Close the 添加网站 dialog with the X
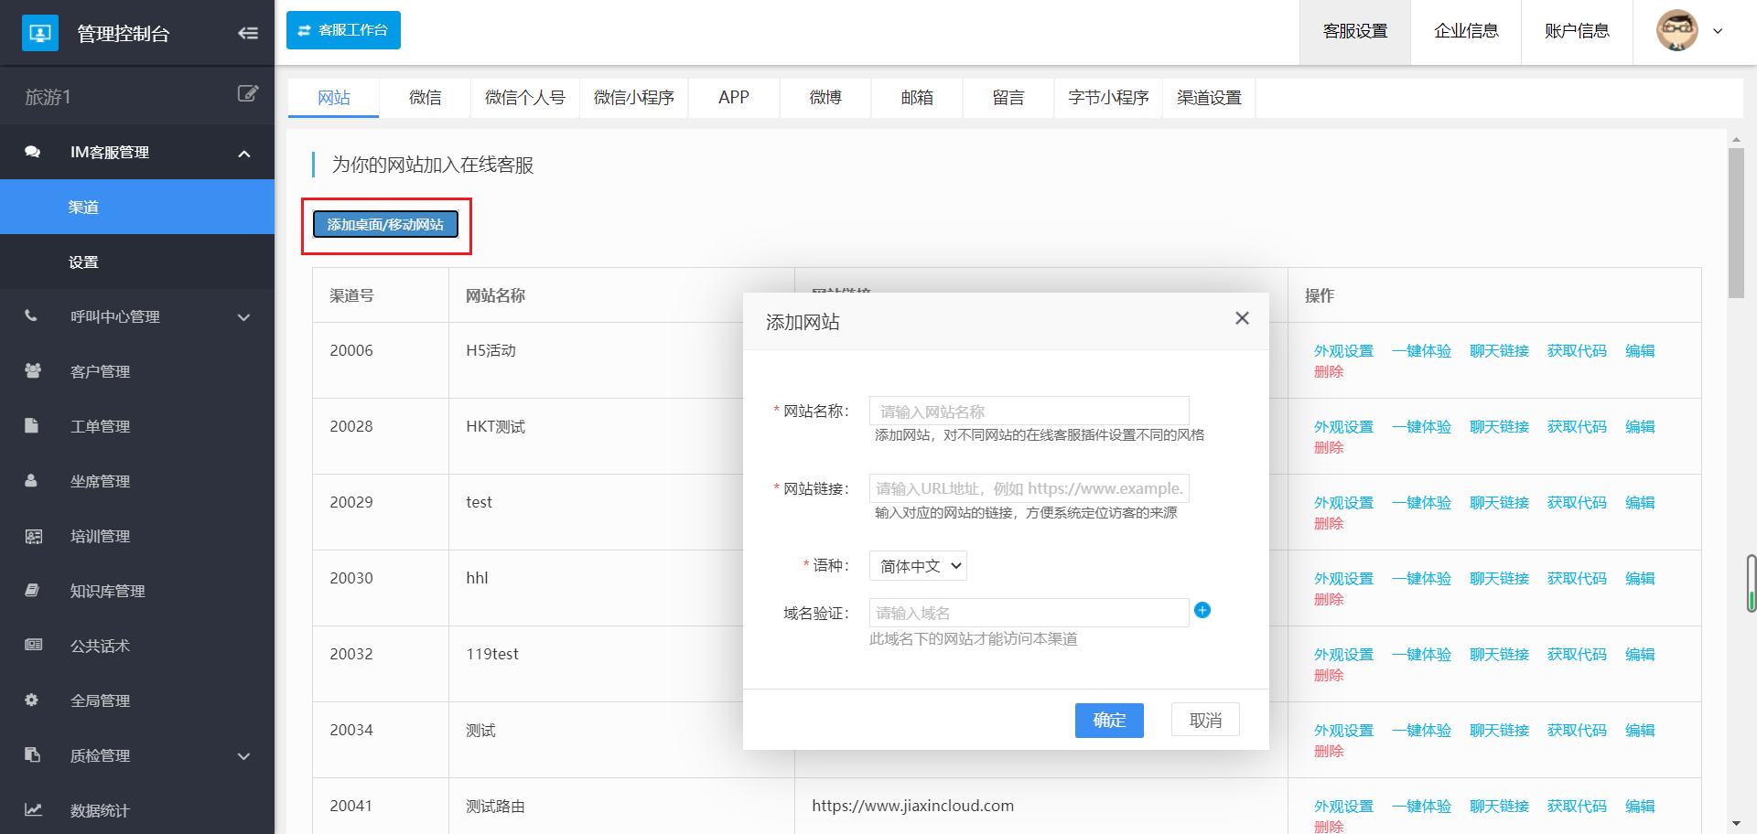Viewport: 1757px width, 834px height. click(x=1242, y=318)
